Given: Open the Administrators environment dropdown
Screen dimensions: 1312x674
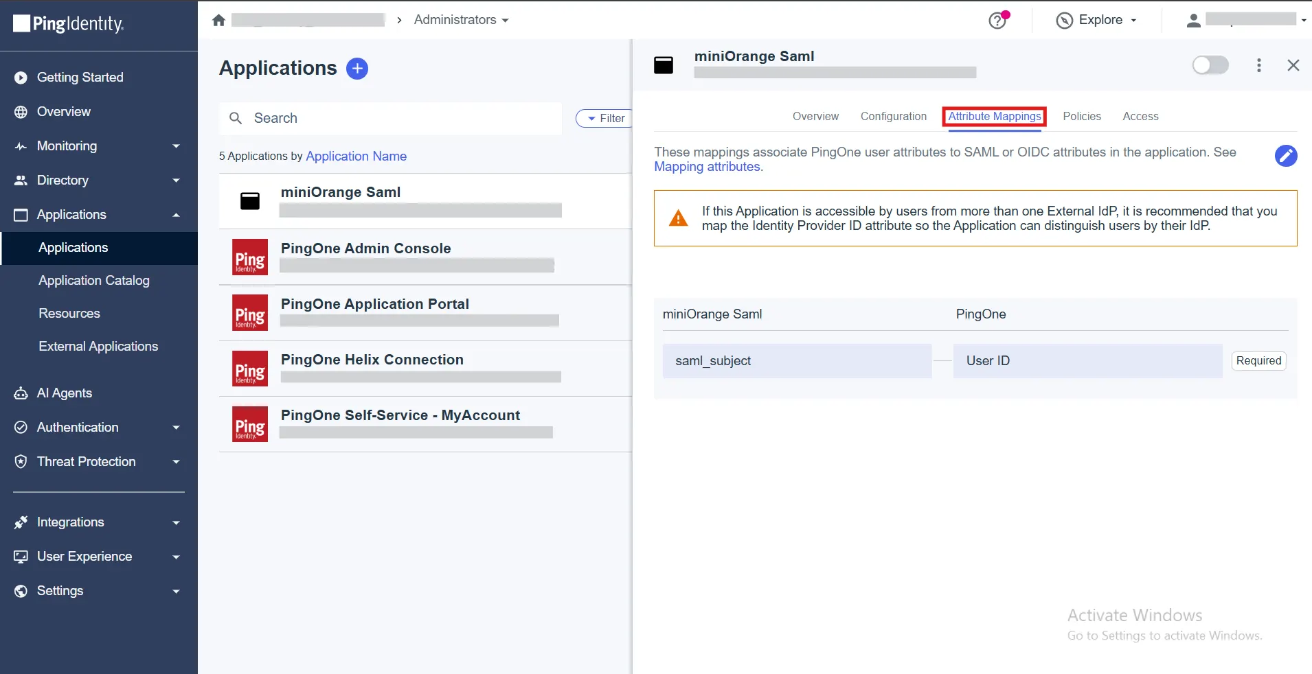Looking at the screenshot, I should (x=461, y=20).
